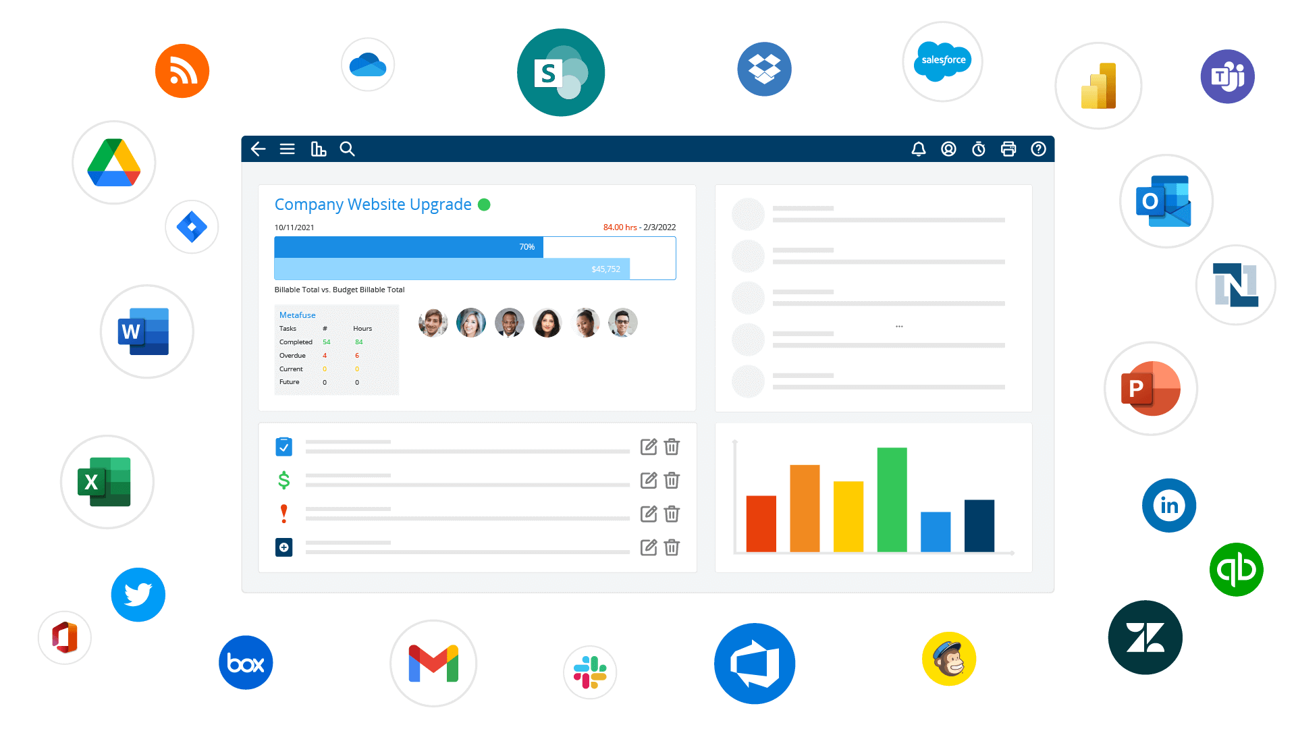Click the green dollar sign icon
This screenshot has width=1296, height=729.
pyautogui.click(x=284, y=480)
